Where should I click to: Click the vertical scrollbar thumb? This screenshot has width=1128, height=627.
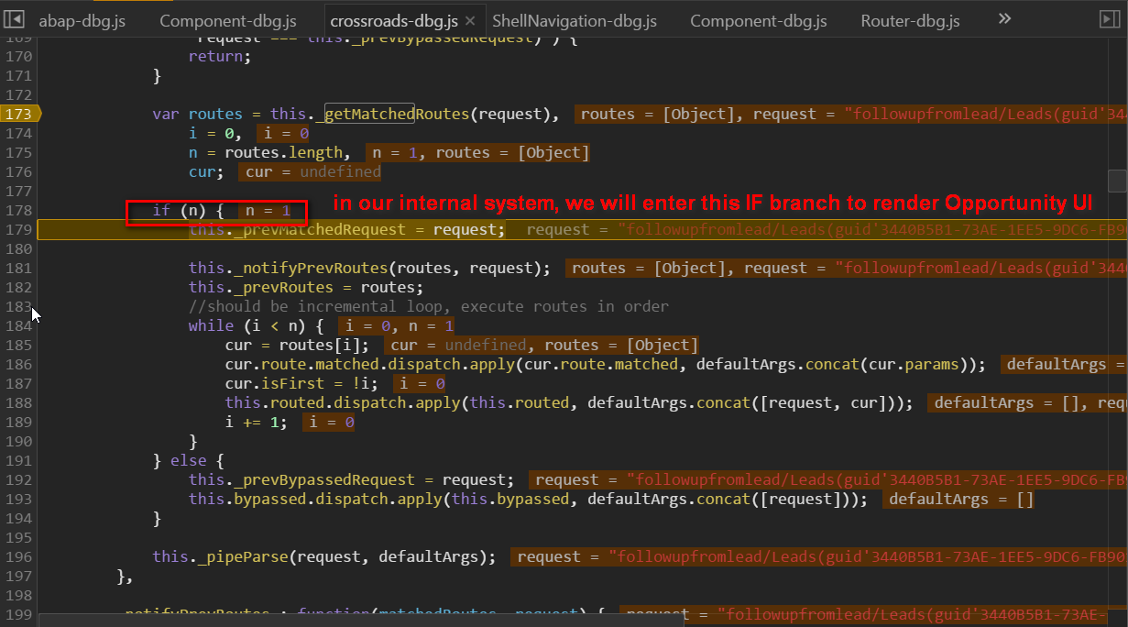point(1116,180)
